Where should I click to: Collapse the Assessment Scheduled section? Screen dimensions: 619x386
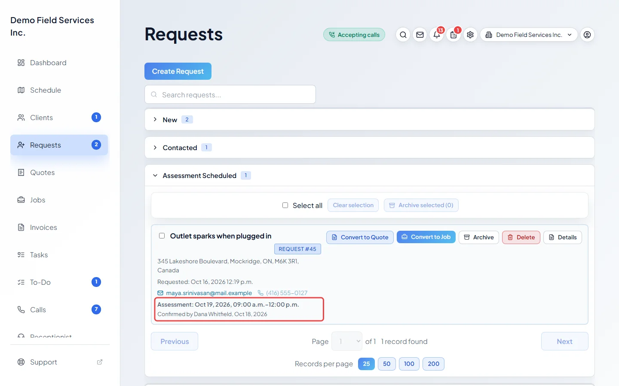(370, 175)
